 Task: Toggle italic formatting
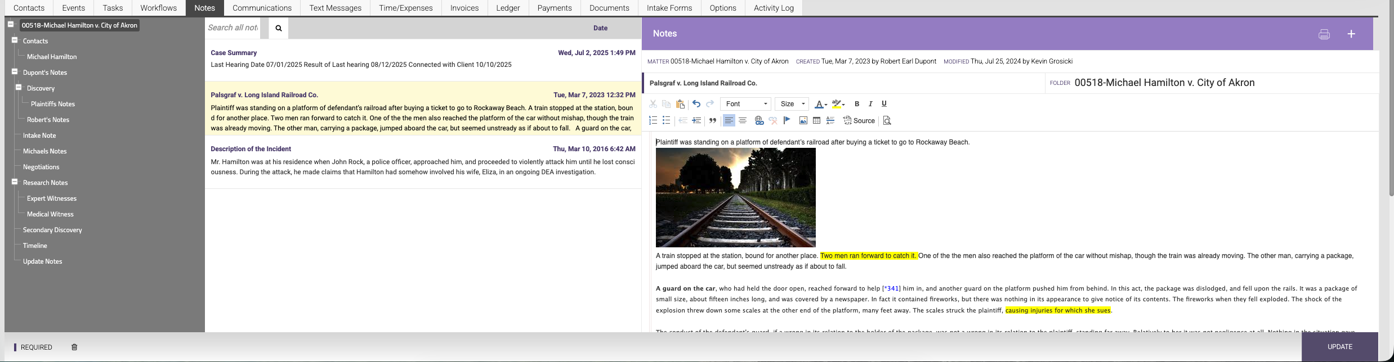[x=870, y=104]
